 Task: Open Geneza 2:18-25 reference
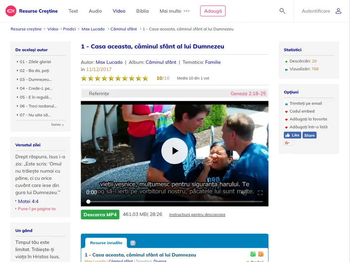click(x=248, y=94)
